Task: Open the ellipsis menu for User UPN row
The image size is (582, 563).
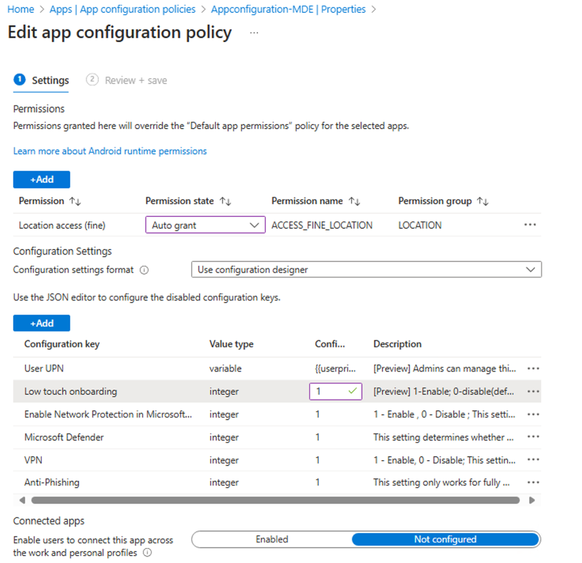Action: coord(533,368)
